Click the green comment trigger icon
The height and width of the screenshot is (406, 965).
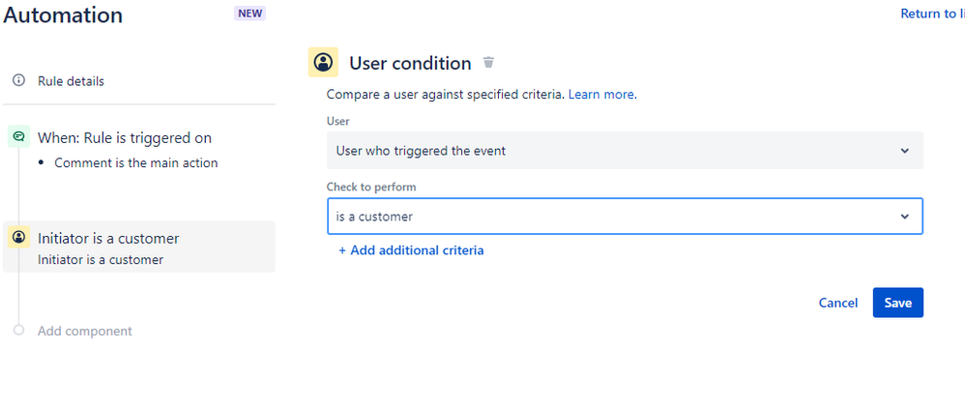click(18, 136)
